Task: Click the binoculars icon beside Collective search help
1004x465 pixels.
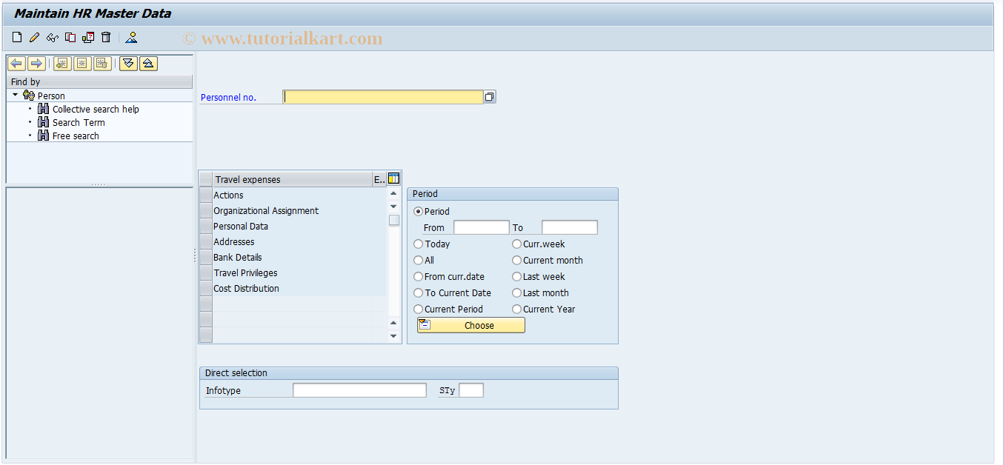Action: pyautogui.click(x=44, y=109)
